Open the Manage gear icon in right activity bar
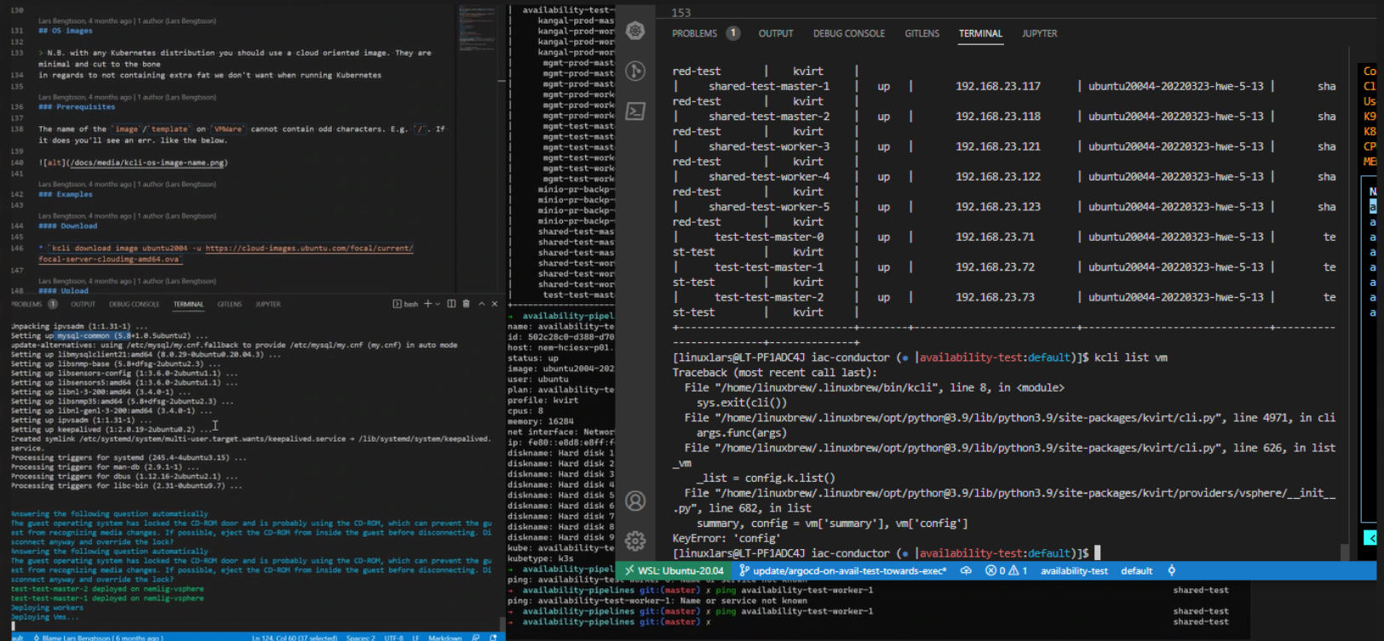The width and height of the screenshot is (1384, 641). tap(635, 541)
